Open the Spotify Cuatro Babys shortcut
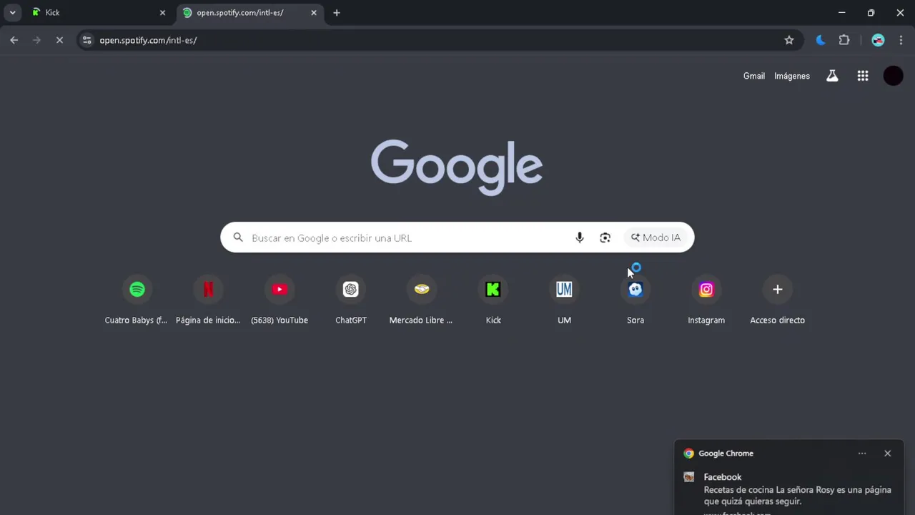The width and height of the screenshot is (915, 515). [137, 299]
